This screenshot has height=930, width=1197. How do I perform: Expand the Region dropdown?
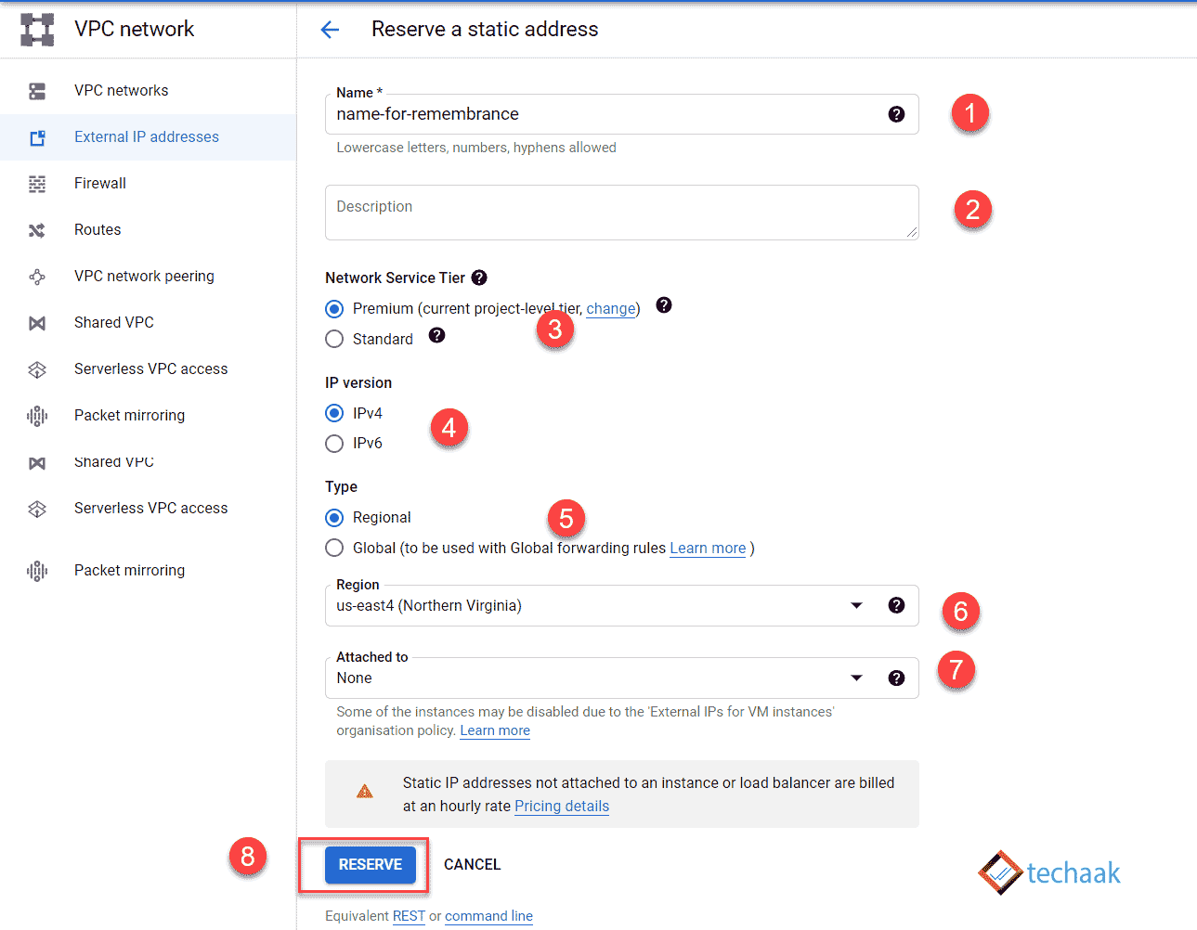[856, 605]
